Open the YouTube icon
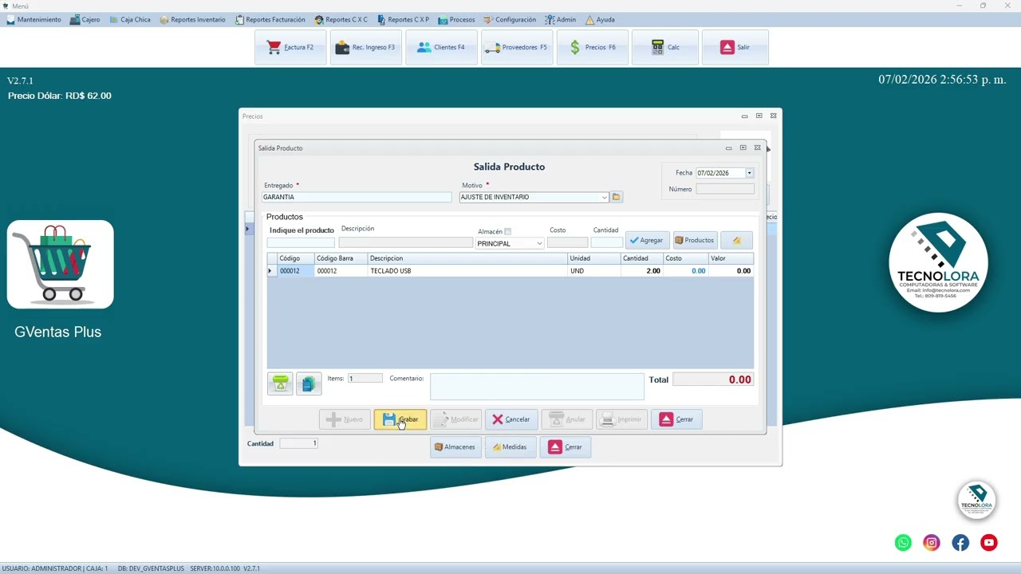1021x574 pixels. click(989, 543)
